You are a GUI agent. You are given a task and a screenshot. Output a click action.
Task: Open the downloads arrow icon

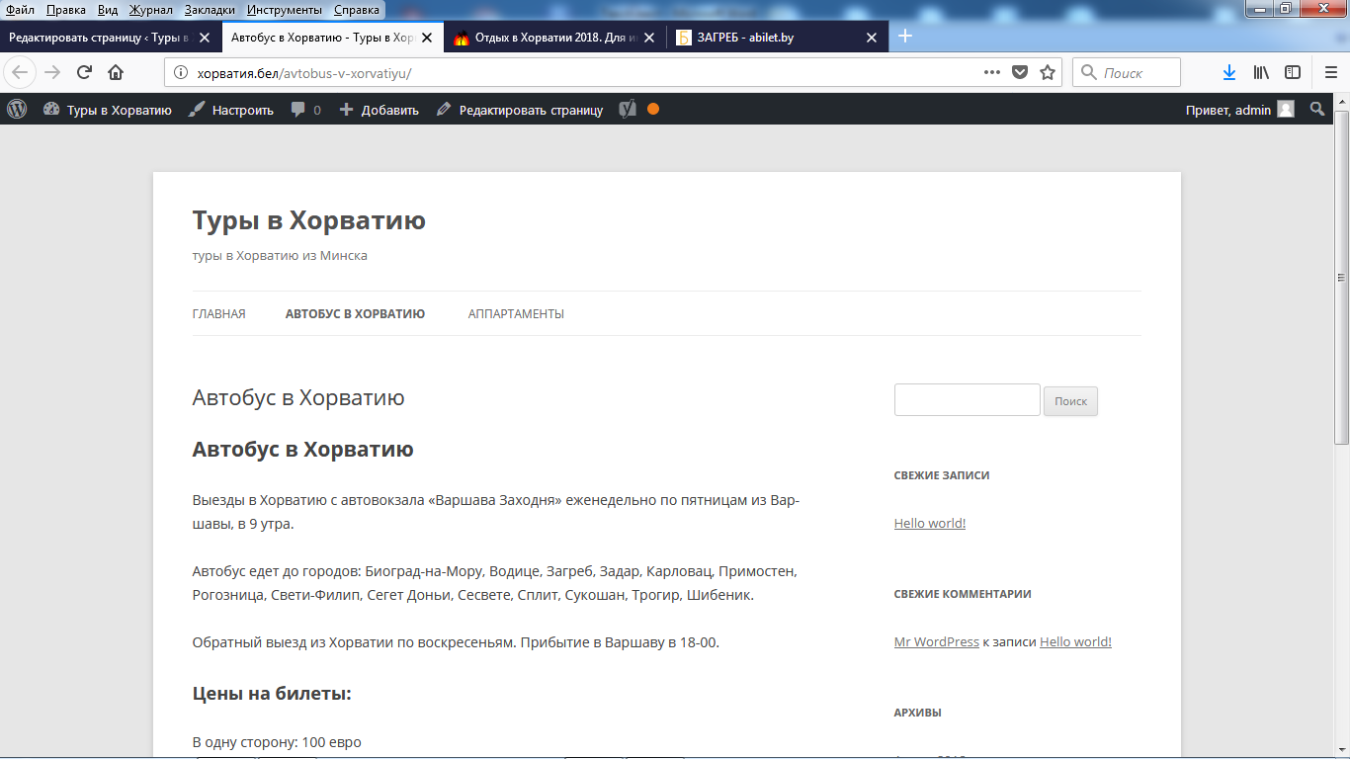pos(1229,72)
